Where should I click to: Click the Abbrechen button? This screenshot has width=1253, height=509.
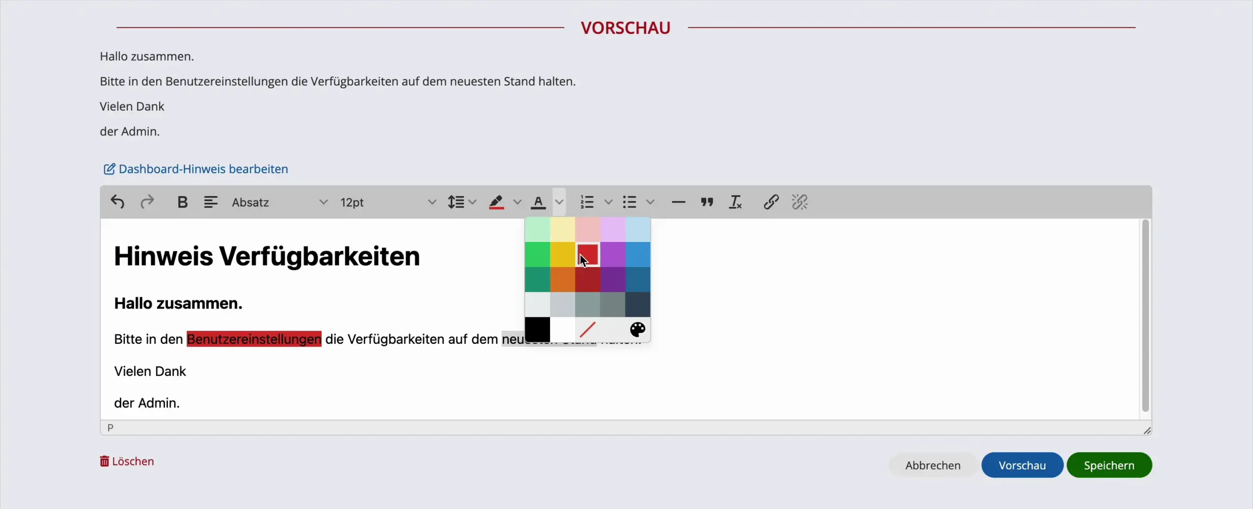click(933, 465)
